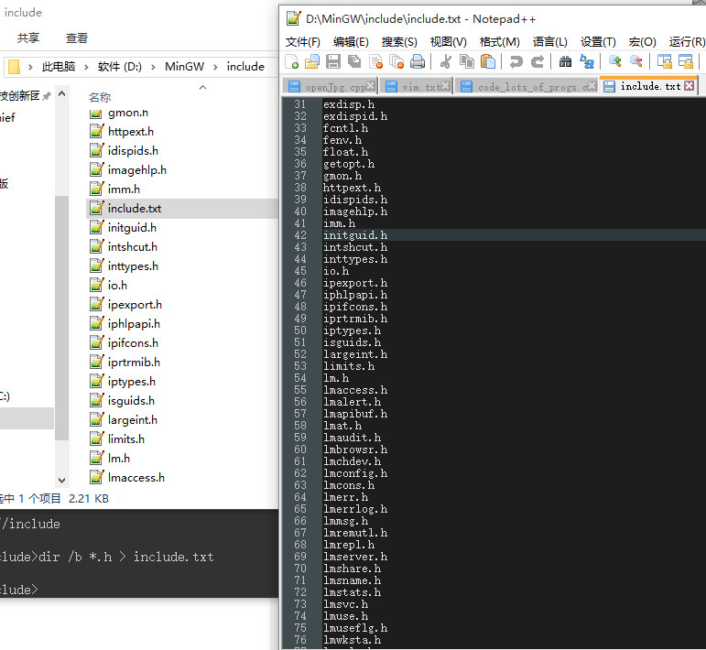Redo the last edit in Notepad++
706x650 pixels.
538,61
